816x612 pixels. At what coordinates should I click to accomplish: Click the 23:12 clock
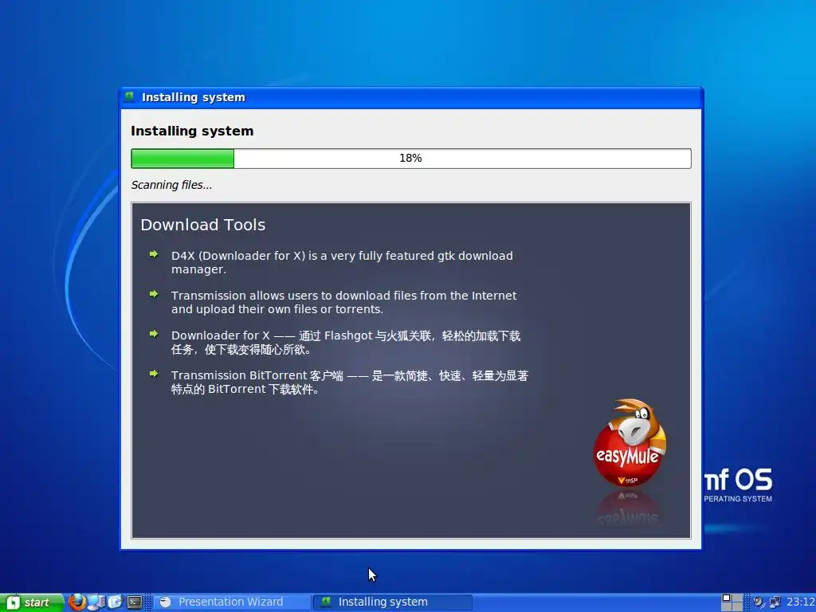pos(801,602)
